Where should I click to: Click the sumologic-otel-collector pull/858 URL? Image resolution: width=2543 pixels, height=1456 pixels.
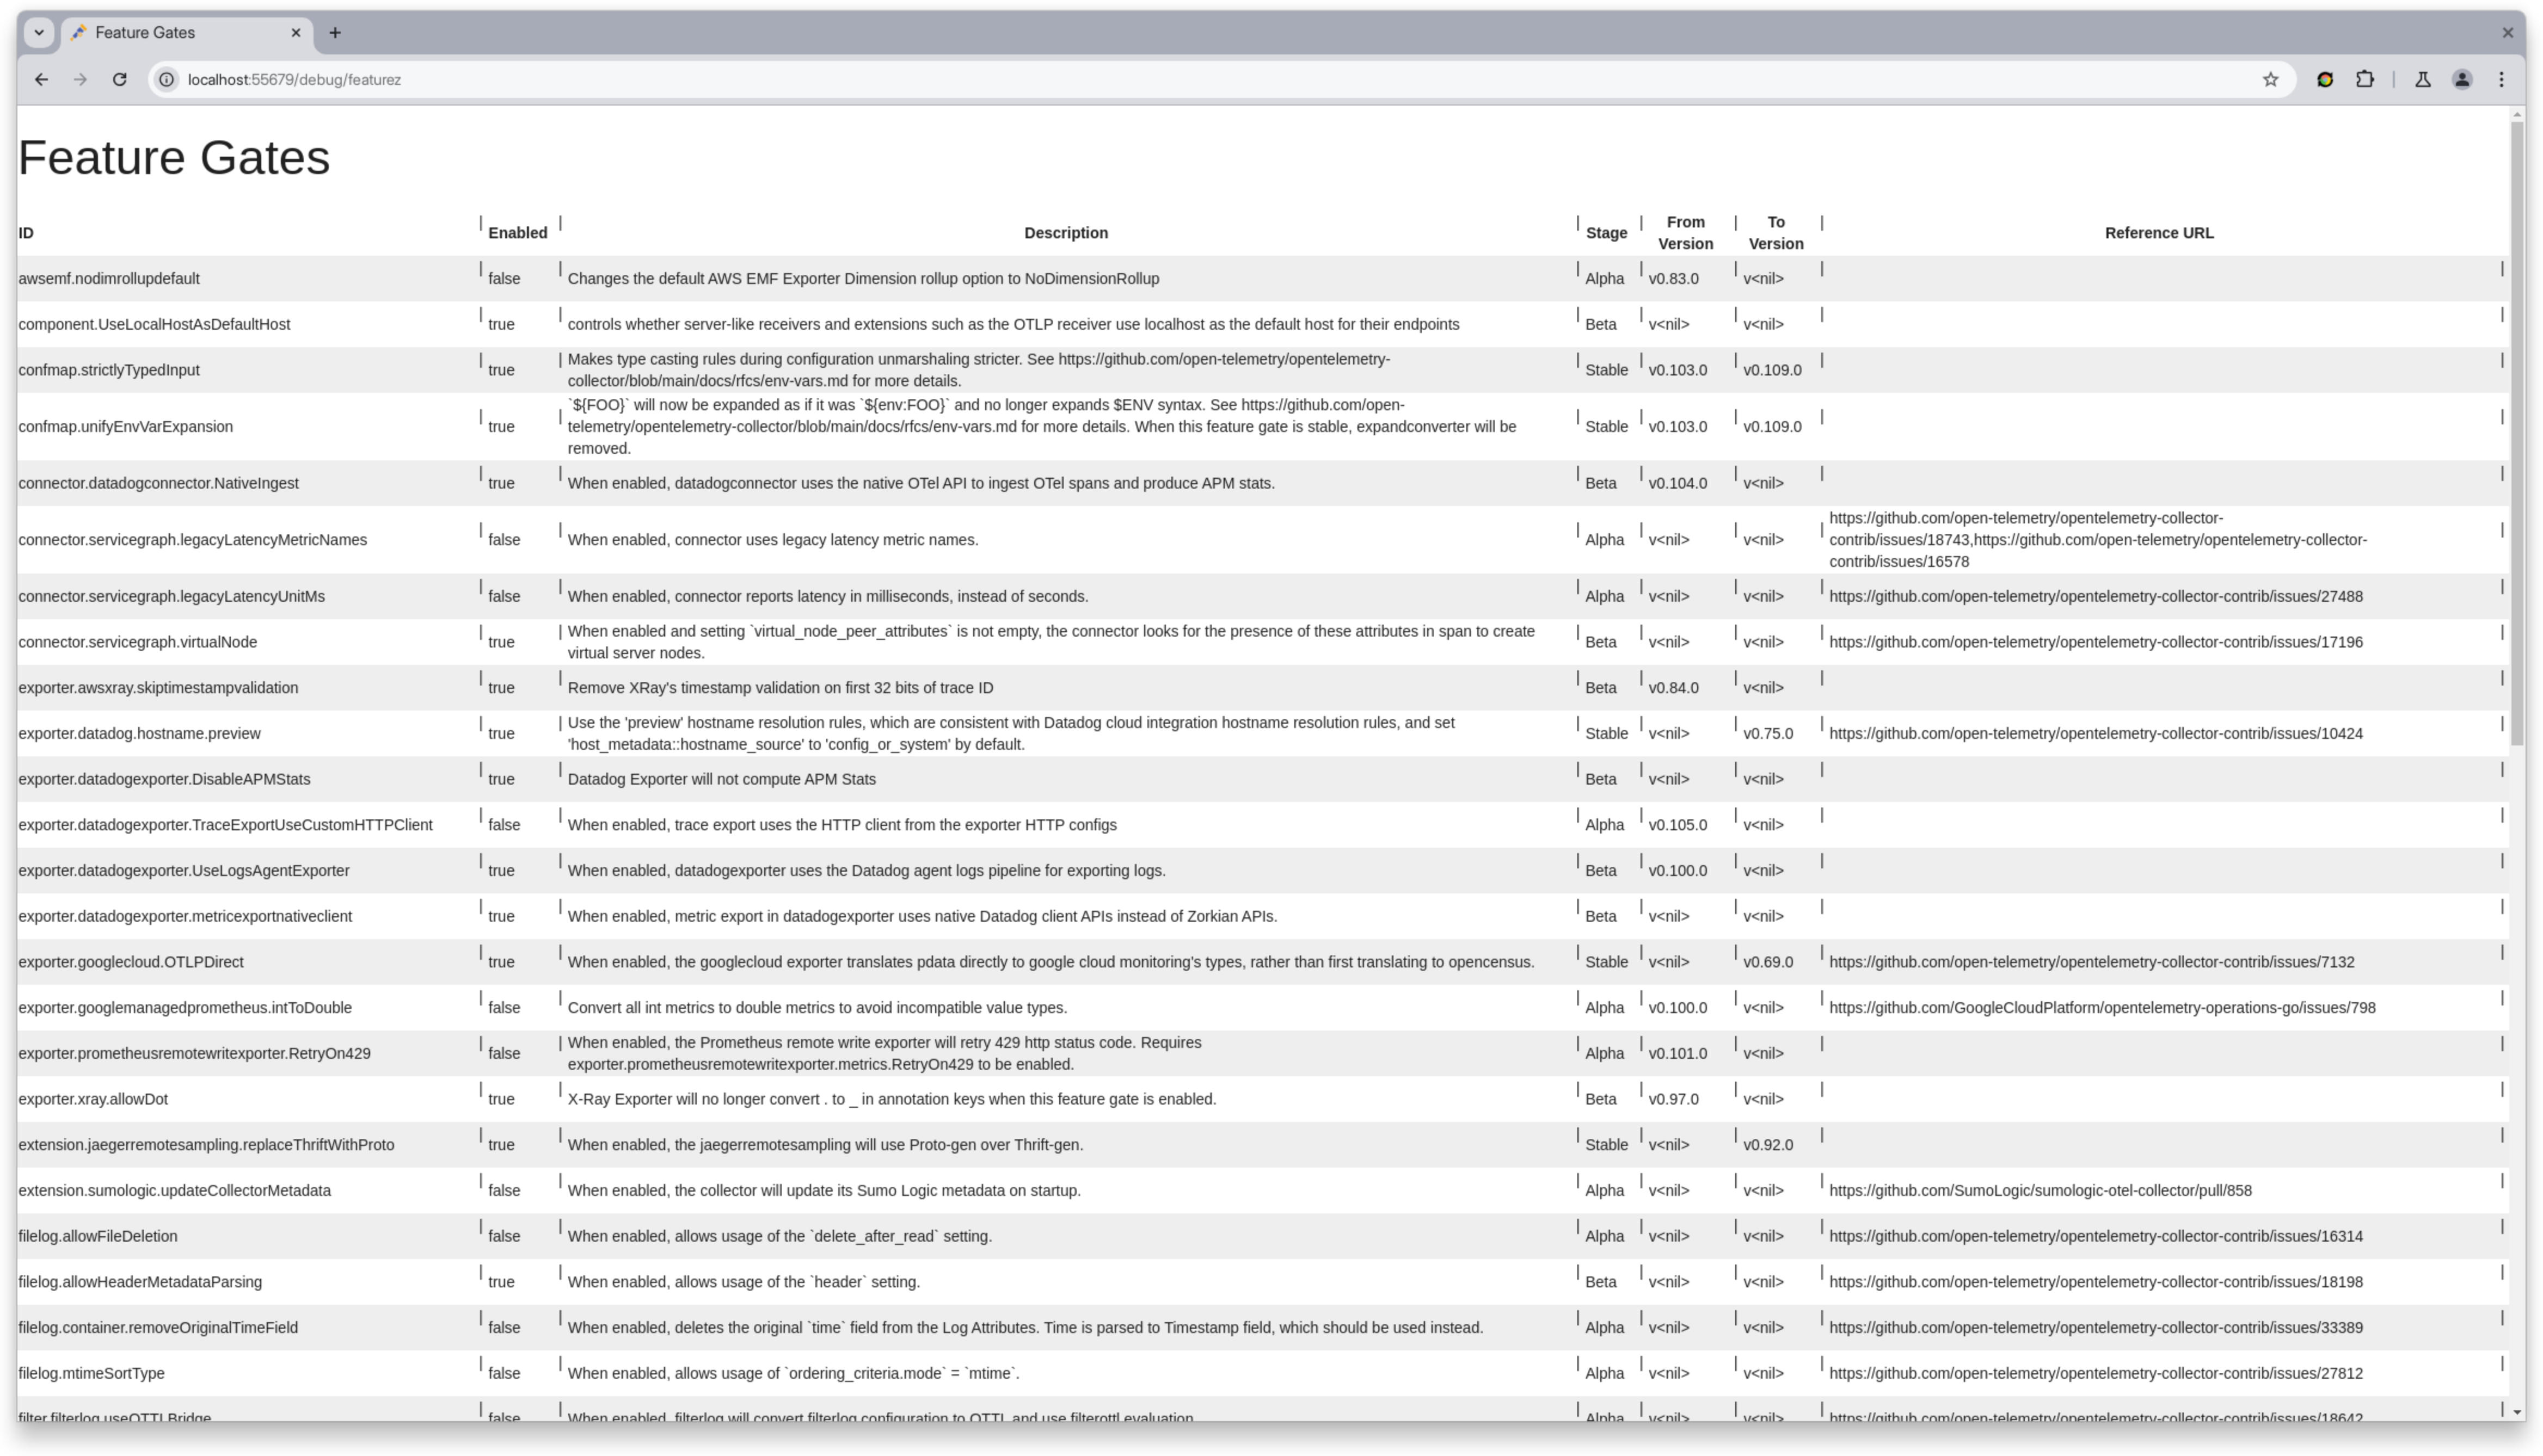(2041, 1191)
